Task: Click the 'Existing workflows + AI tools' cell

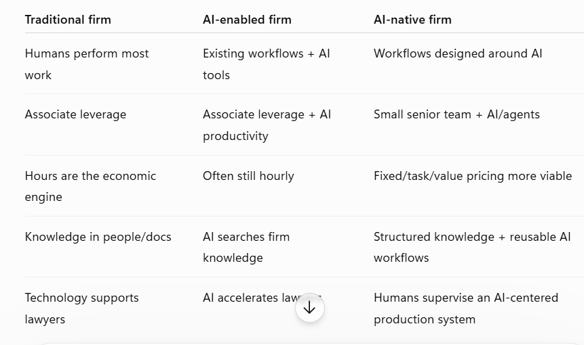Action: tap(267, 64)
